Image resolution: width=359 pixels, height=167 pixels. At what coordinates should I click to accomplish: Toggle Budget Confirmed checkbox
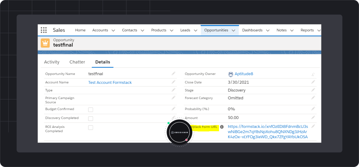(x=91, y=110)
